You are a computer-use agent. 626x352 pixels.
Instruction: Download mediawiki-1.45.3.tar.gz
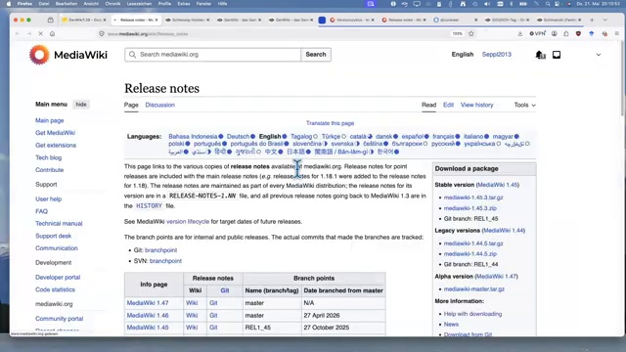tap(473, 198)
